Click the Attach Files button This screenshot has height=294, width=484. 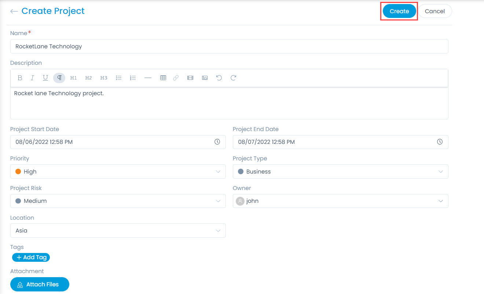coord(40,284)
